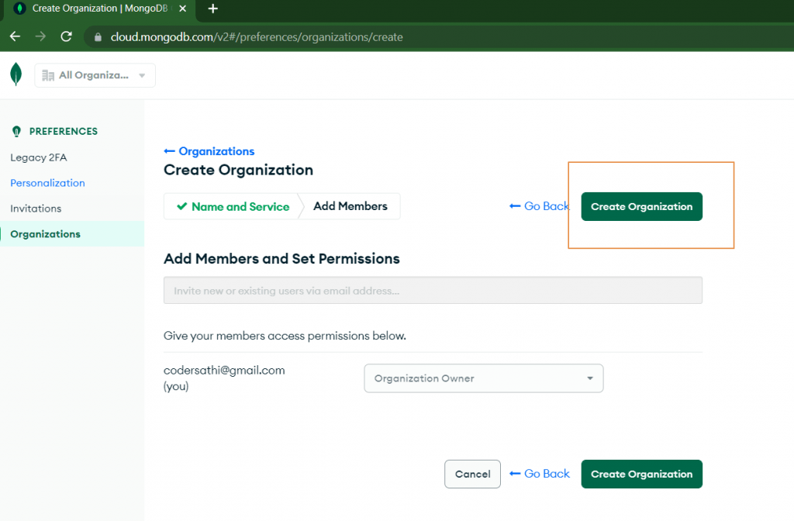The width and height of the screenshot is (794, 521).
Task: Select the Create Organization | MongoDB browser tab
Action: pyautogui.click(x=100, y=9)
